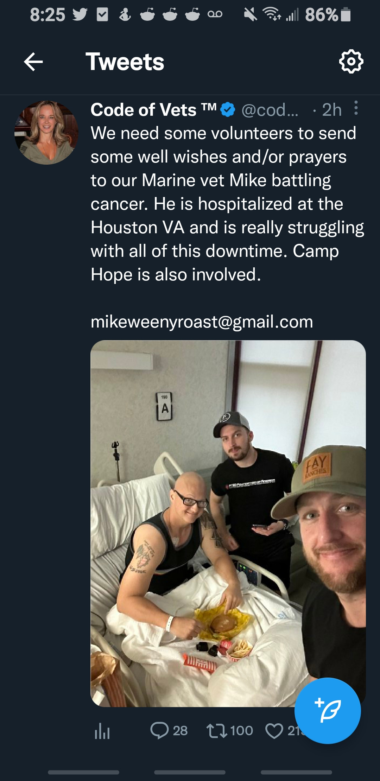This screenshot has height=781, width=380.
Task: Tap the back arrow
Action: tap(33, 62)
